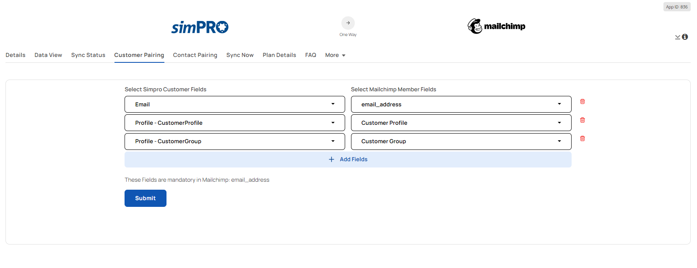The image size is (697, 268).
Task: Switch to the Details tab
Action: 16,55
